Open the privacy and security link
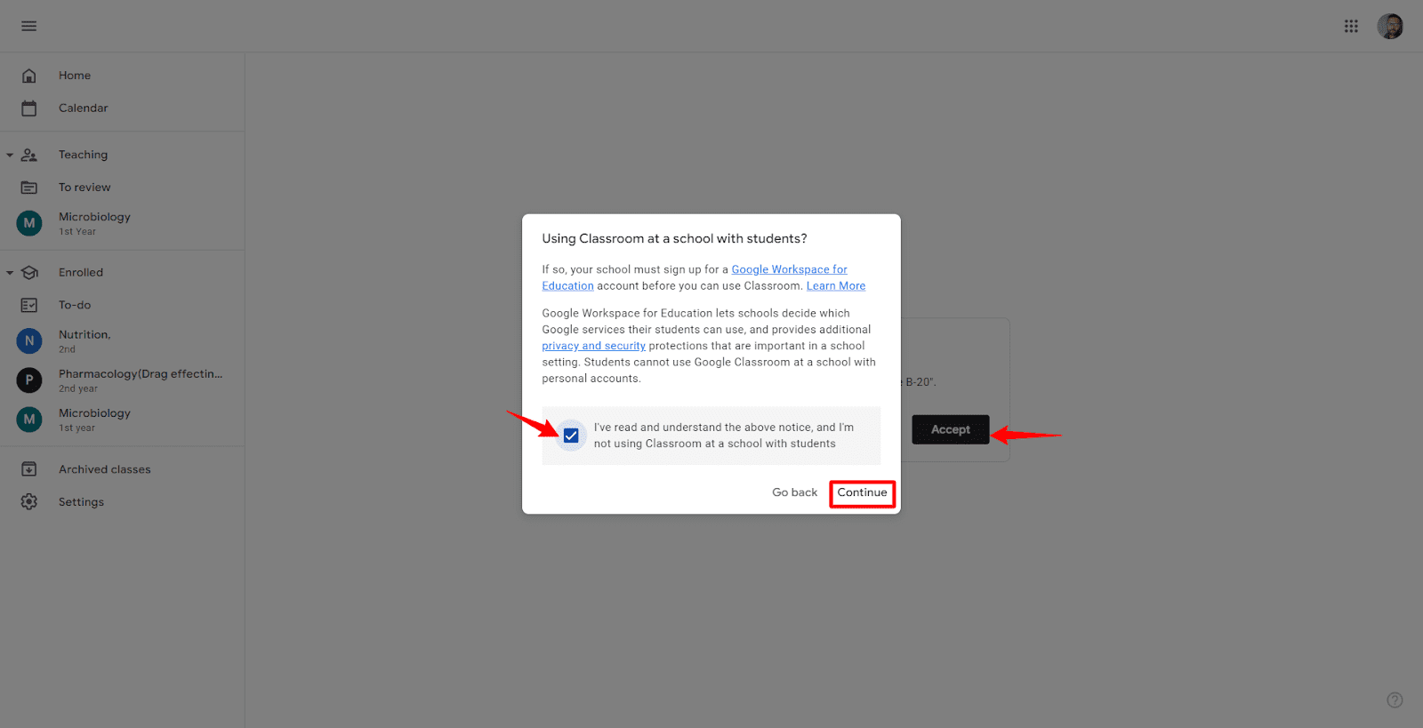 (593, 346)
